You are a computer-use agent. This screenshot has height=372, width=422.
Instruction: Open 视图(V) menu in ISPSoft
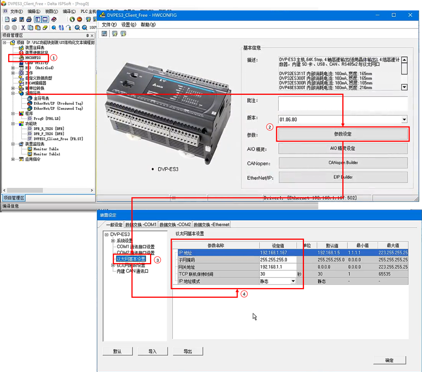click(52, 11)
